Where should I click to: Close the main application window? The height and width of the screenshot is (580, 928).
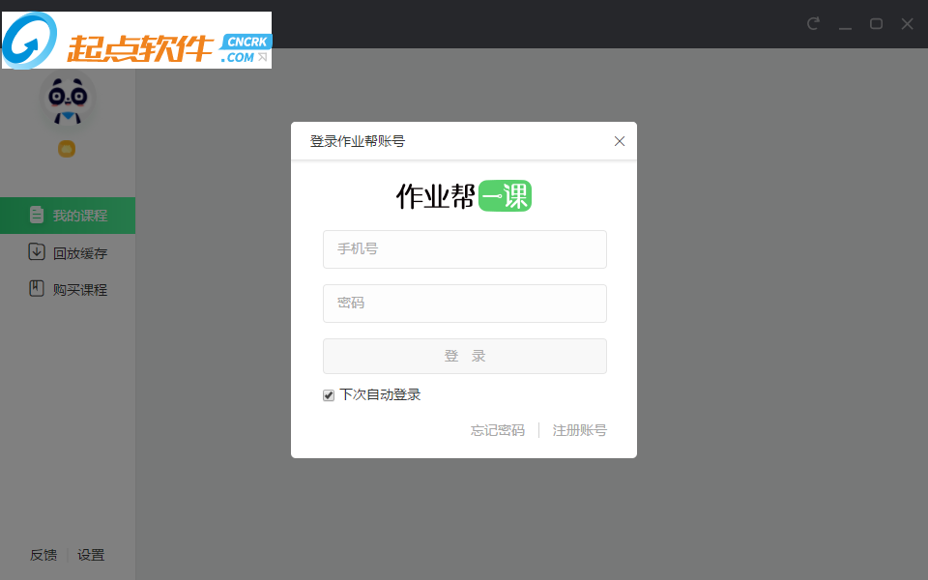click(908, 23)
